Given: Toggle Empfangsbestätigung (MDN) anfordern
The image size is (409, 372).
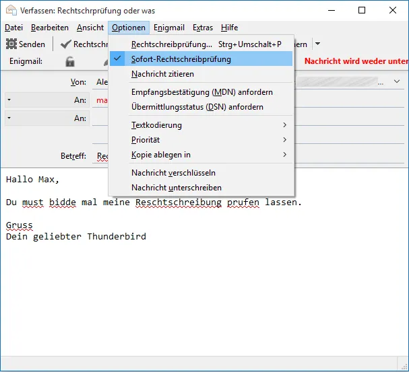Looking at the screenshot, I should point(201,92).
